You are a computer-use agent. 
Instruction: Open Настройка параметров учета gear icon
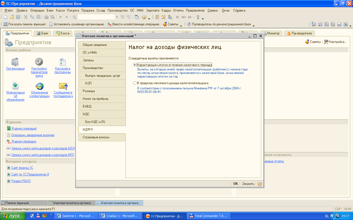(39, 62)
